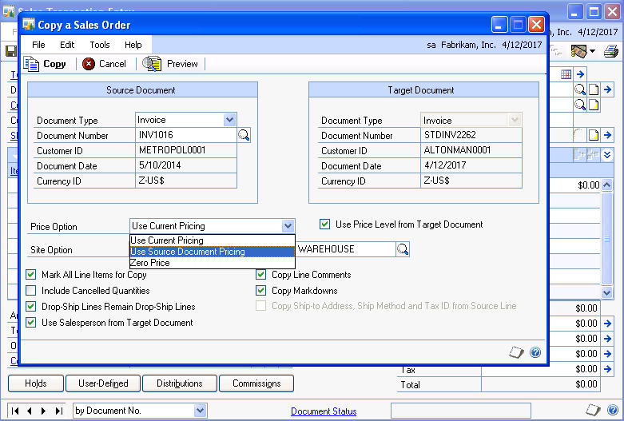
Task: Click the blue help icon in dialog
Action: (x=535, y=352)
